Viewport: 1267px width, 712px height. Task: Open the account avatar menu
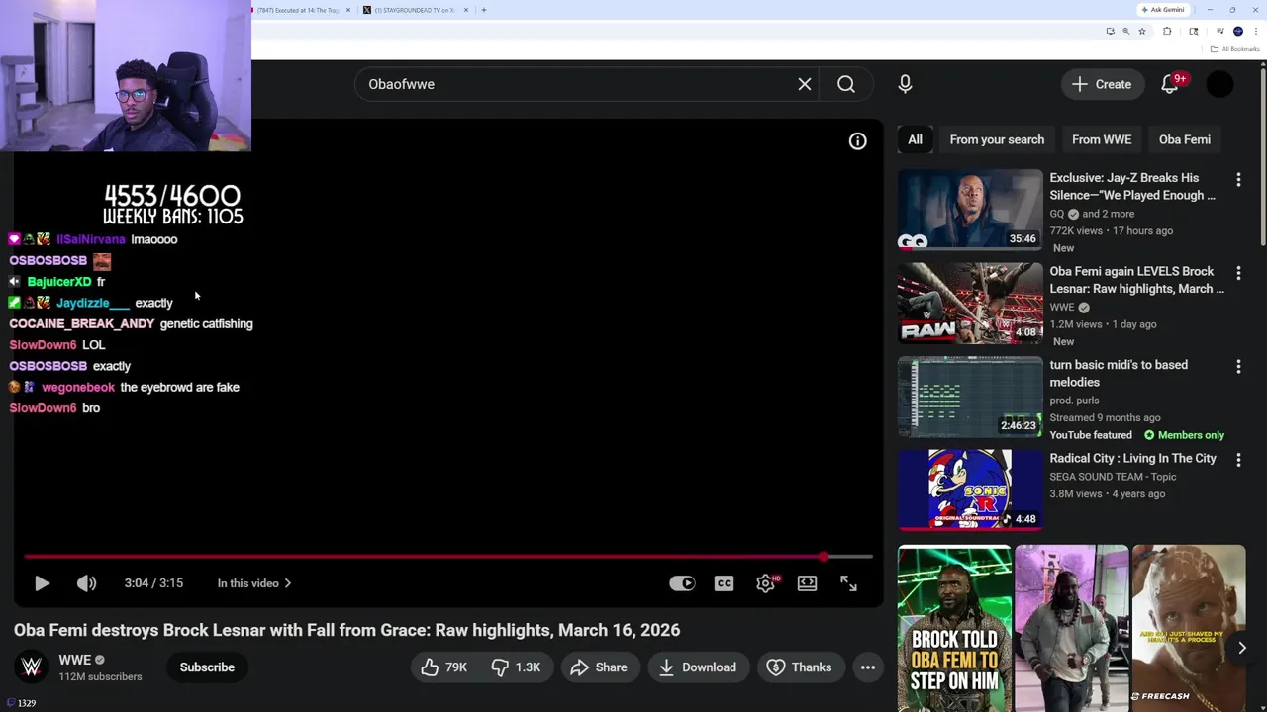1220,84
